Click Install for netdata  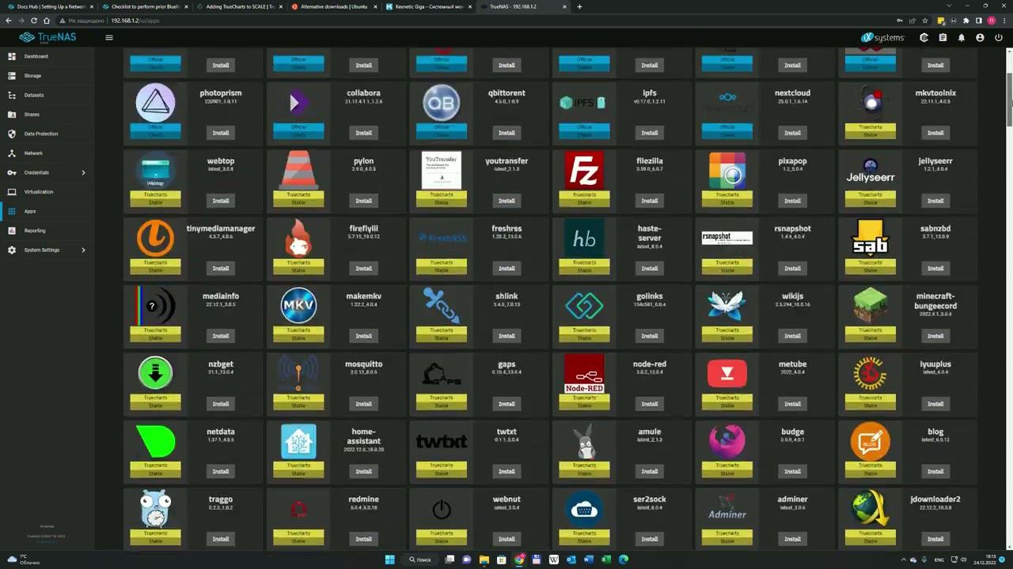click(x=221, y=472)
